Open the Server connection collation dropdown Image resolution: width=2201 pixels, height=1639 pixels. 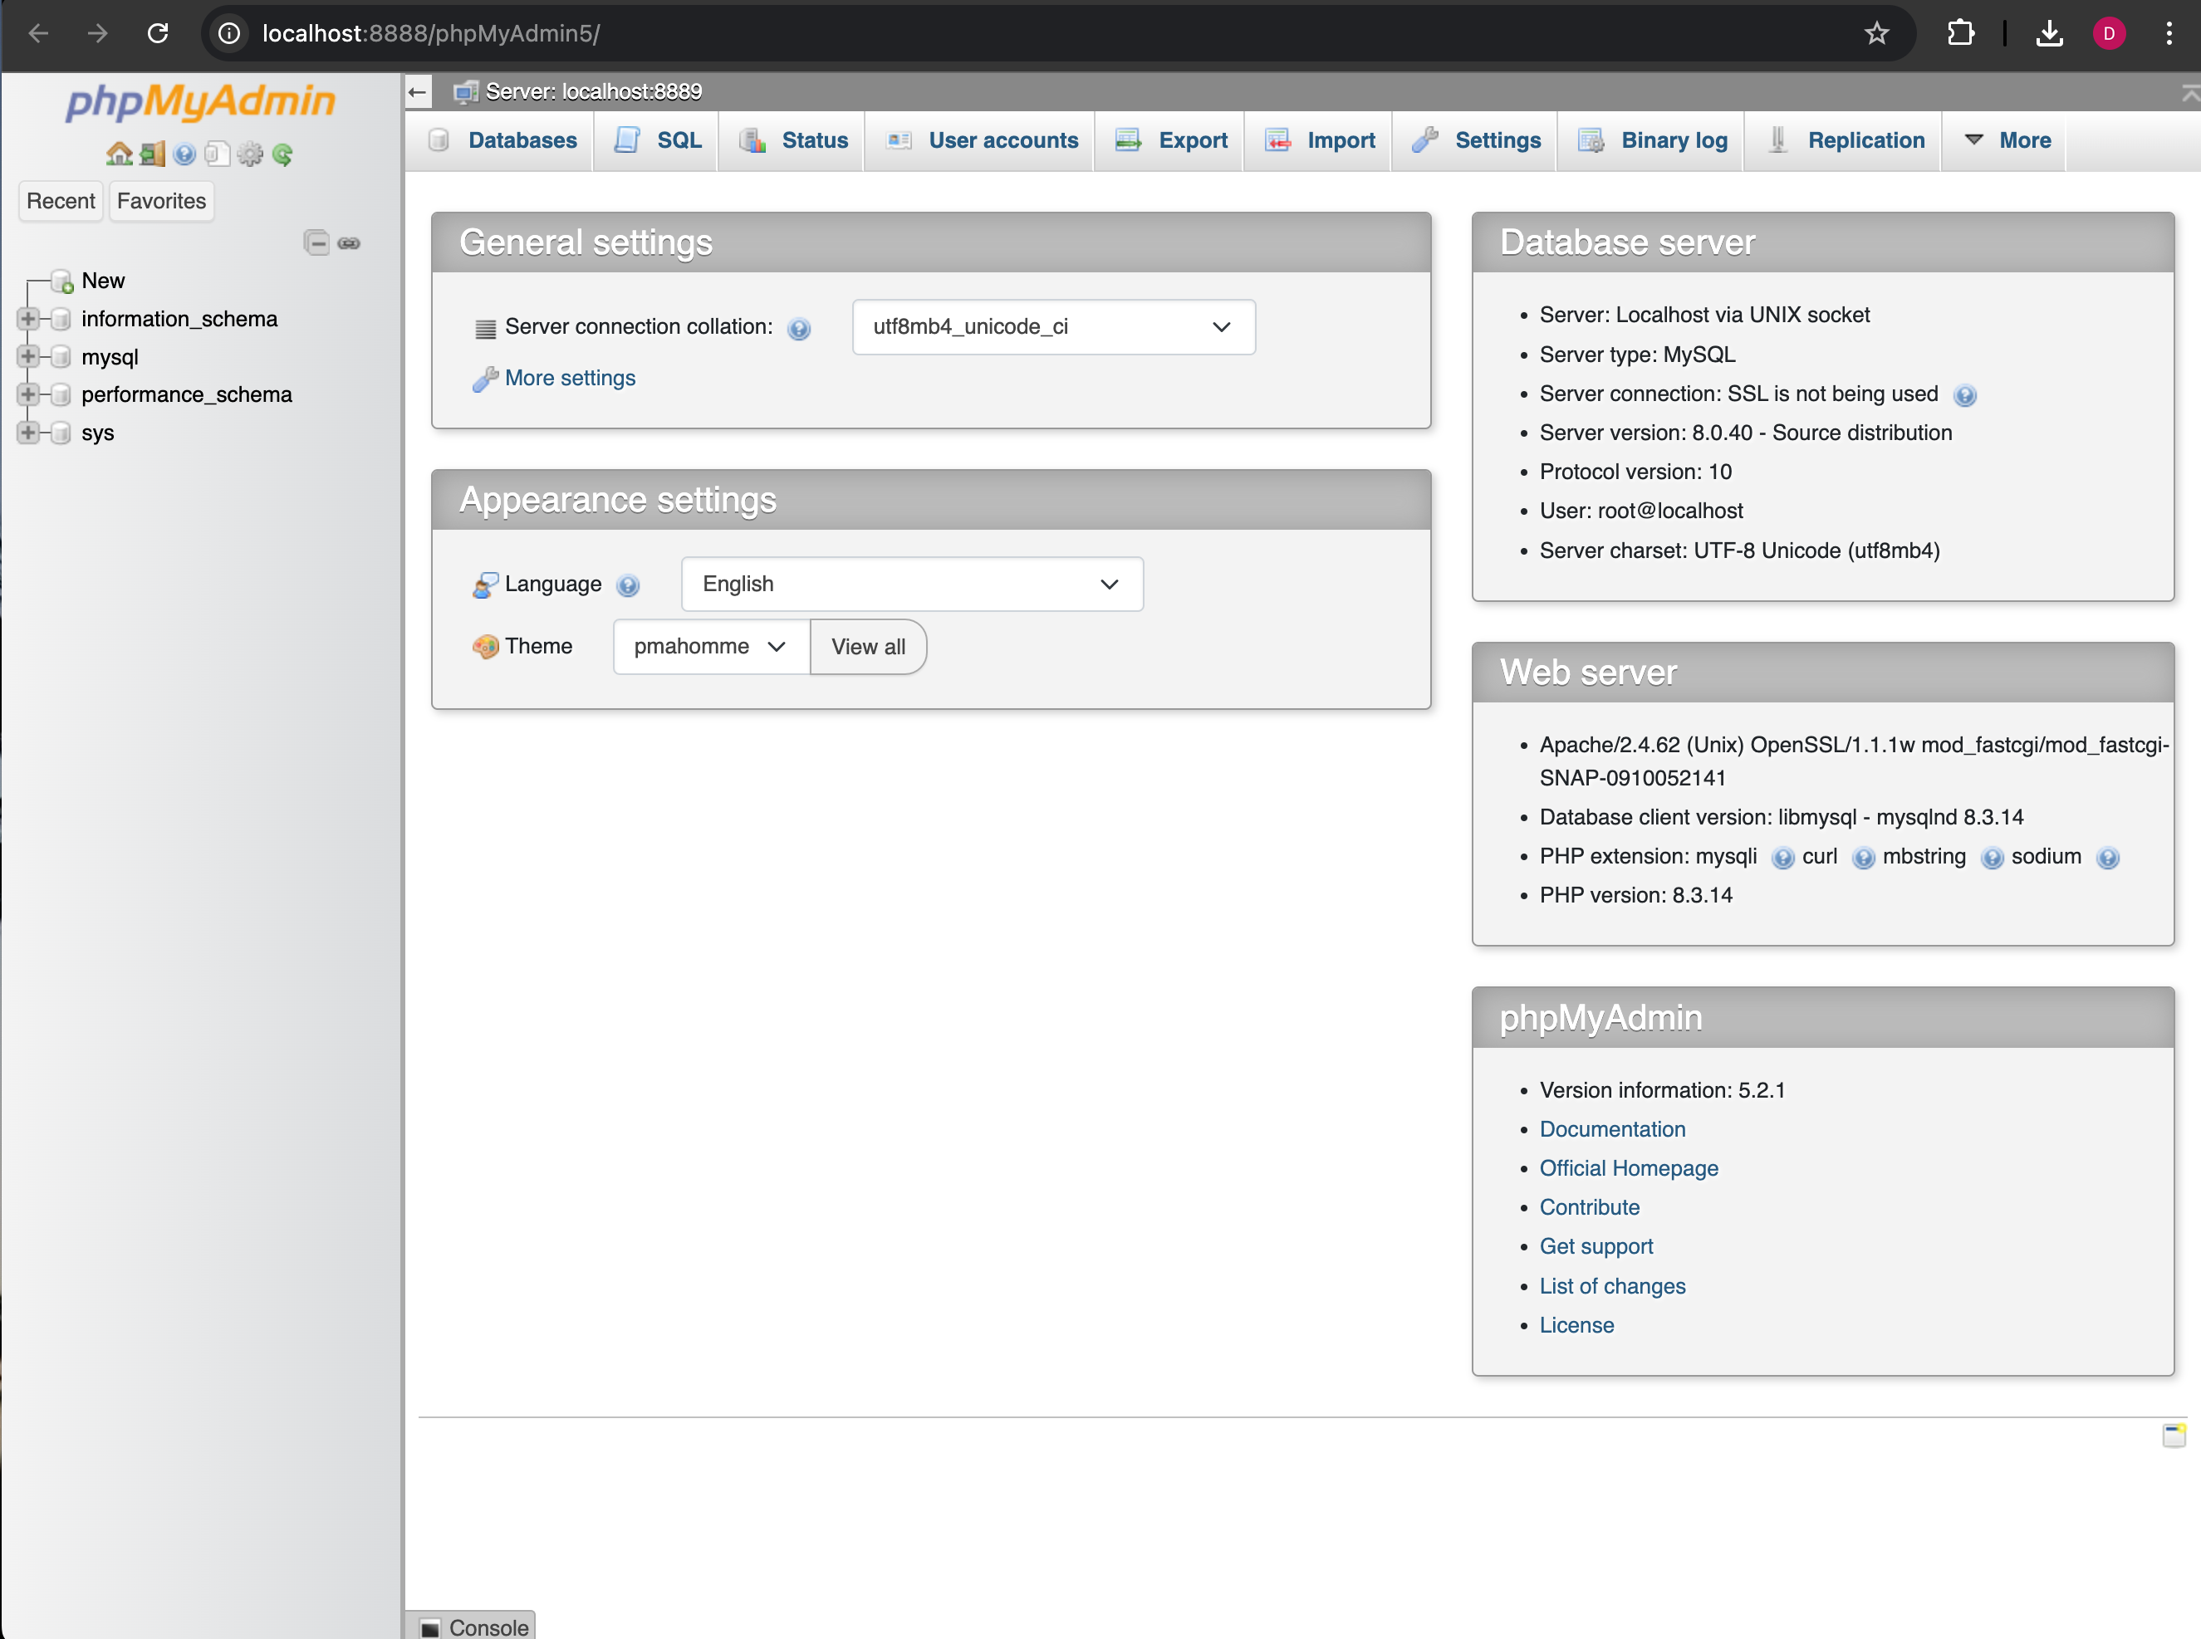[1053, 326]
